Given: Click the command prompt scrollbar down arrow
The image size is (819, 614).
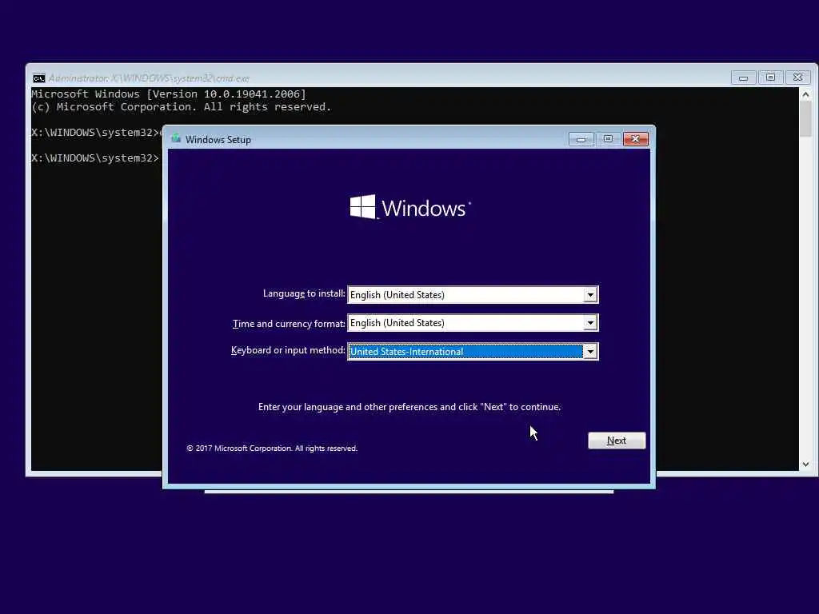Looking at the screenshot, I should coord(805,464).
